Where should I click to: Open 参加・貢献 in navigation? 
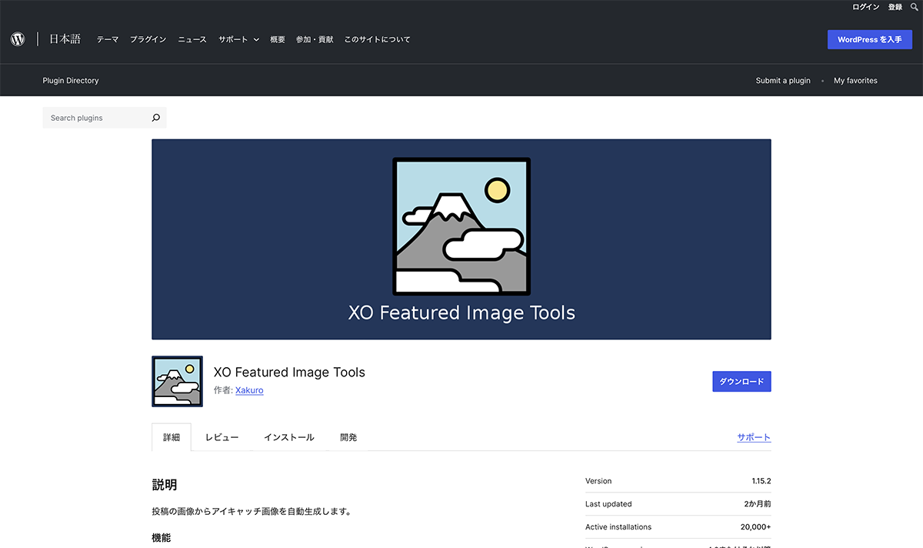click(315, 39)
